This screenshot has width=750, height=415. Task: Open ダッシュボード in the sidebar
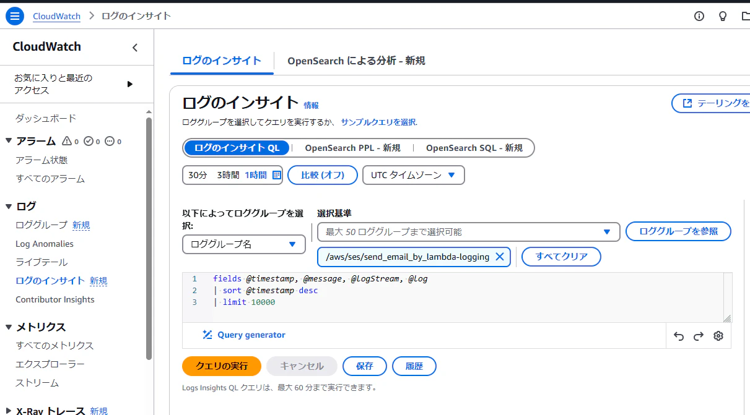46,118
